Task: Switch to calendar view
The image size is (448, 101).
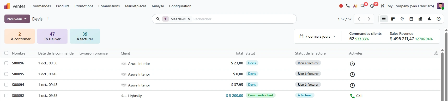Action: pyautogui.click(x=411, y=19)
